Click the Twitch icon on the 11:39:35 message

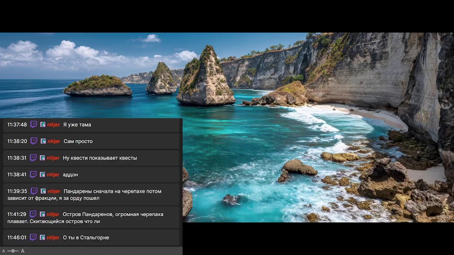34,191
